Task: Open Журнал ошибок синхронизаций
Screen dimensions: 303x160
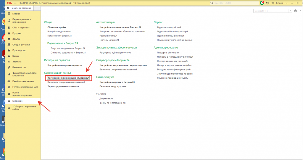Action: [x=173, y=32]
